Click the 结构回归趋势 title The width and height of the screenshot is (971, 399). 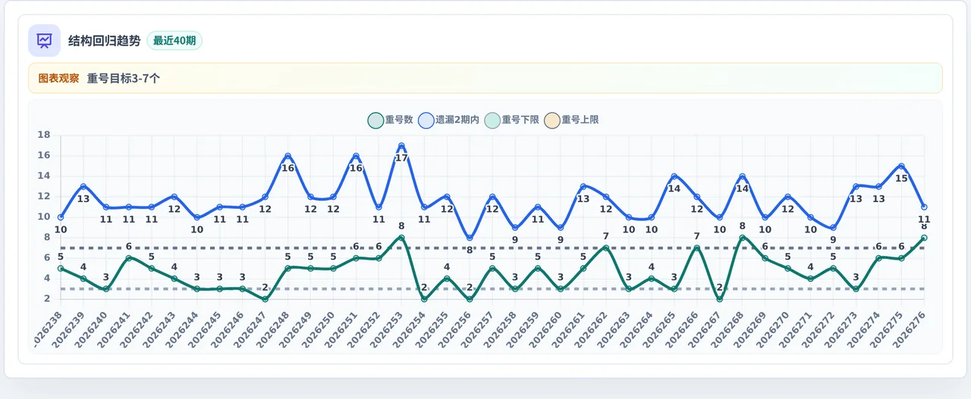[105, 41]
